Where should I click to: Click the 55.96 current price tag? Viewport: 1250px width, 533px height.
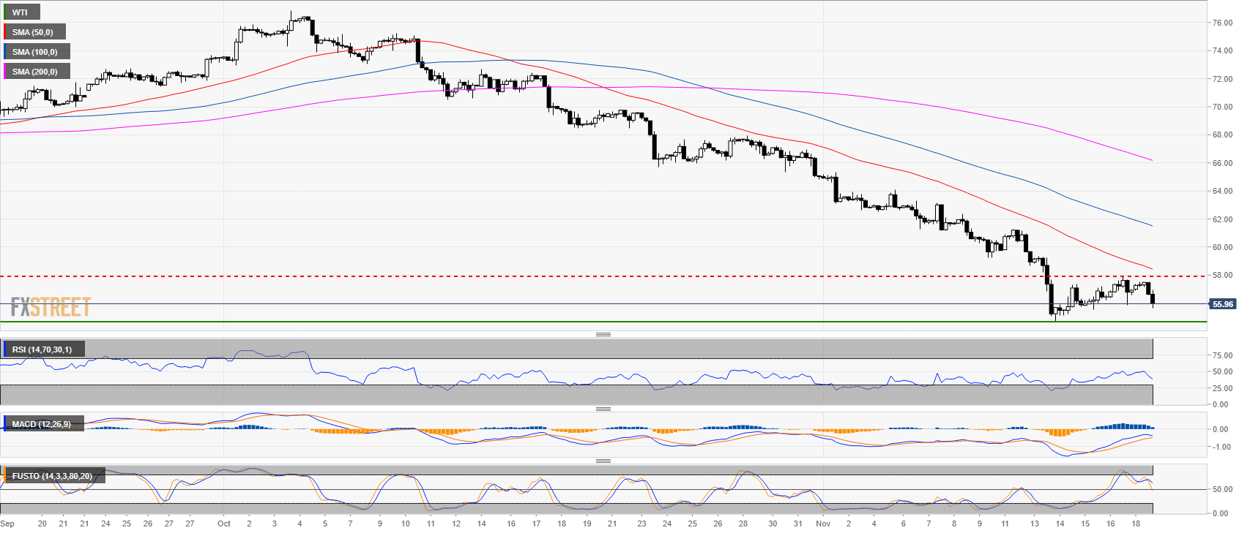coord(1222,304)
